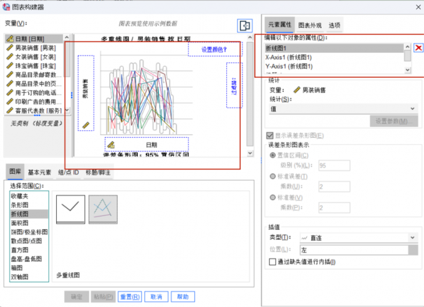Switch to the 选项 tab

point(334,26)
